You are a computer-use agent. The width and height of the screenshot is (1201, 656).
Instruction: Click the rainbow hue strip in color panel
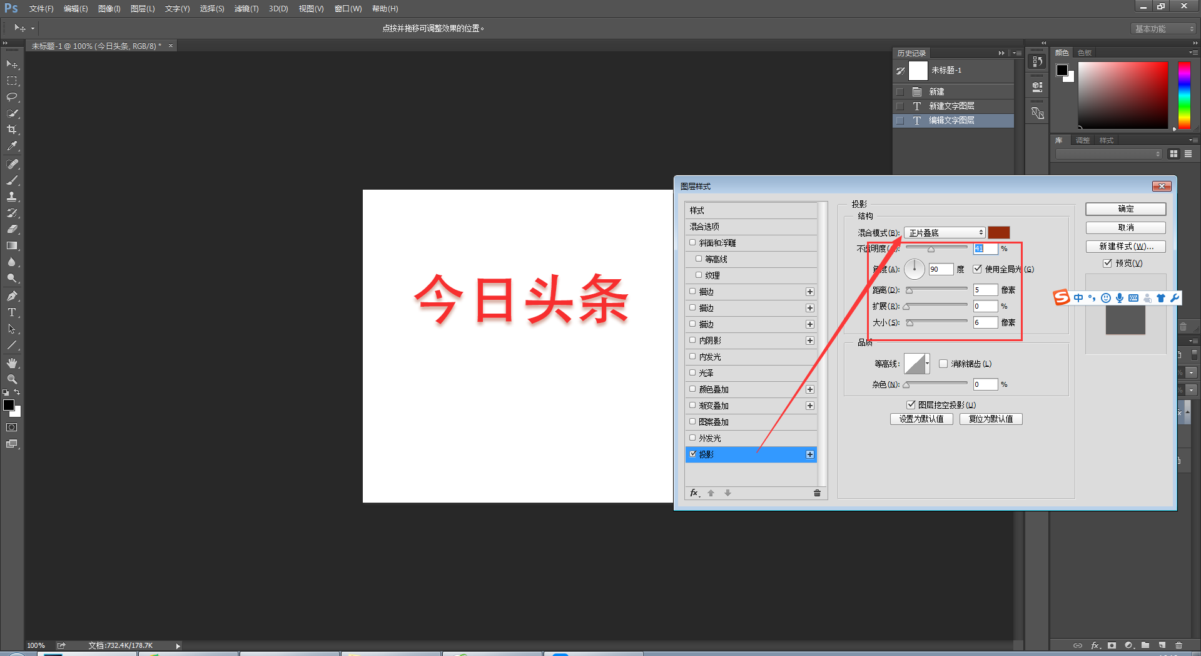[1184, 95]
